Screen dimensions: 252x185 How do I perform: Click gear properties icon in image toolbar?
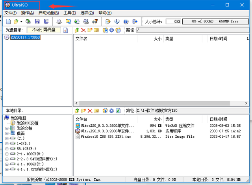pos(111,30)
